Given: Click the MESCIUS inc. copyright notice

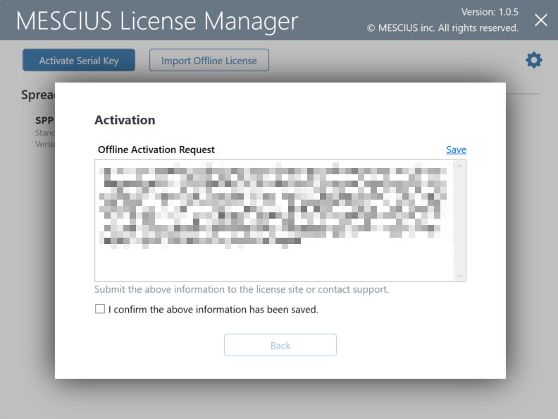Looking at the screenshot, I should (442, 28).
